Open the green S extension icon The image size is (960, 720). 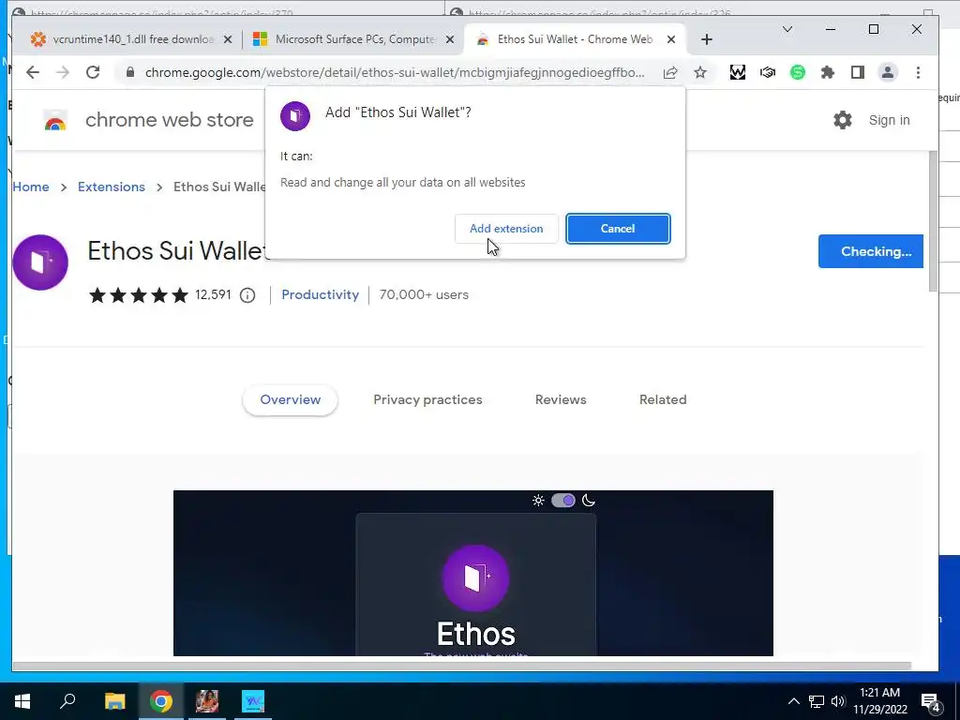click(x=797, y=72)
